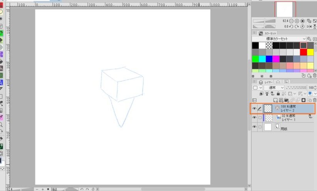Rotate canvas left in the navigator
The width and height of the screenshot is (317, 191).
click(x=291, y=27)
